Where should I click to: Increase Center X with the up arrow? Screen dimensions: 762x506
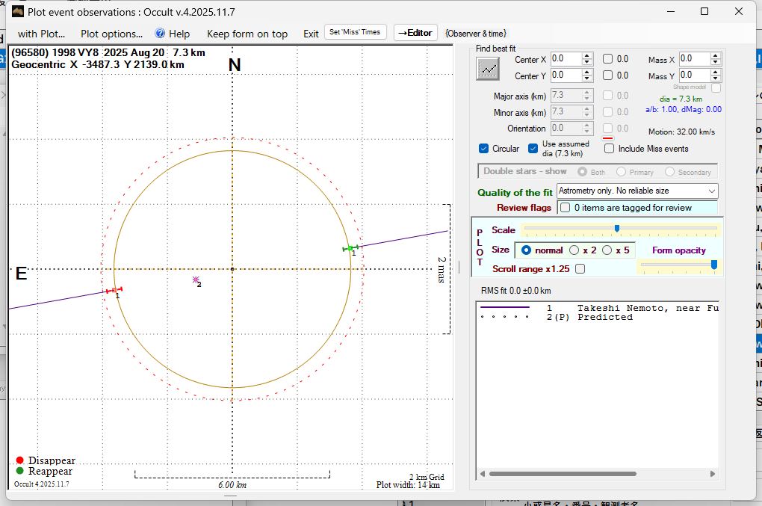click(x=587, y=55)
